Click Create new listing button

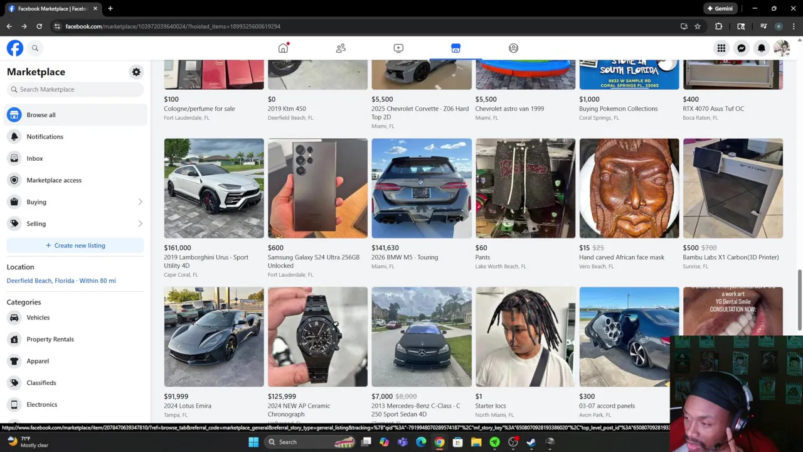tap(75, 245)
